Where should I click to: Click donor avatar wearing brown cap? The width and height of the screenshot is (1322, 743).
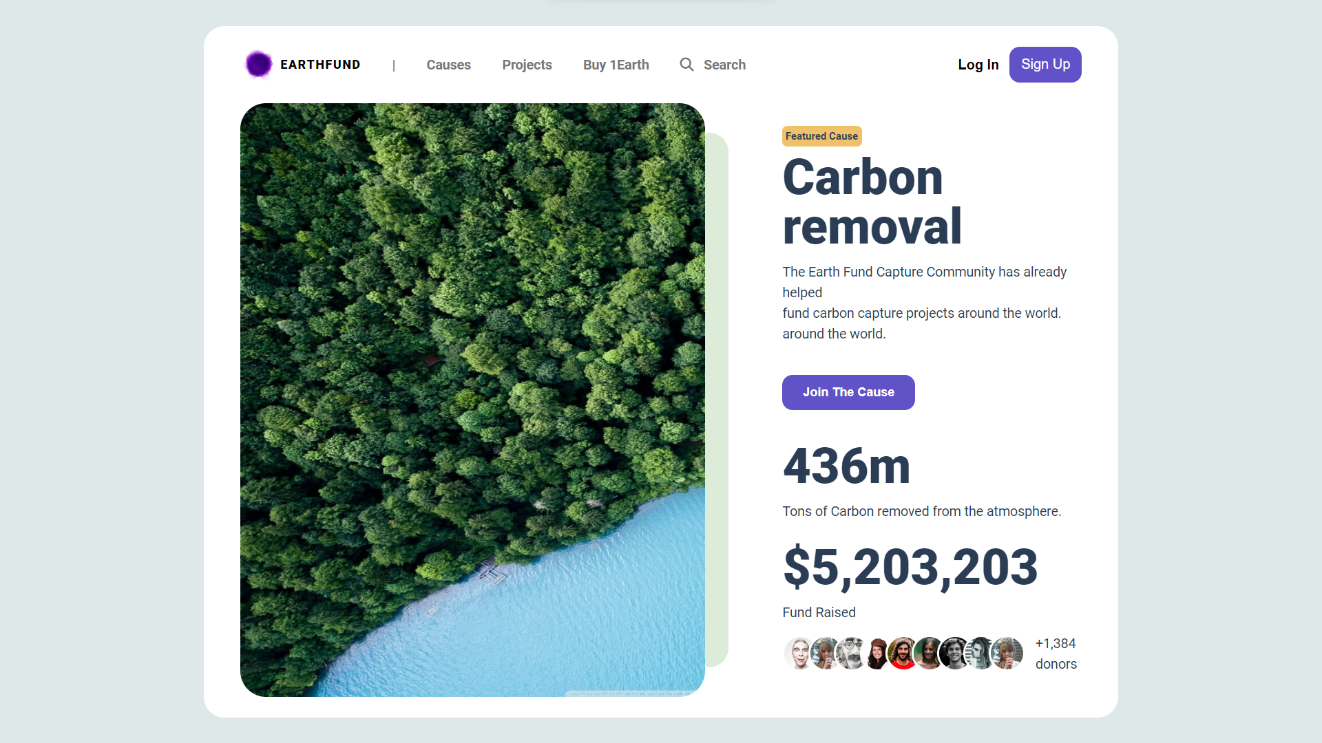[877, 654]
